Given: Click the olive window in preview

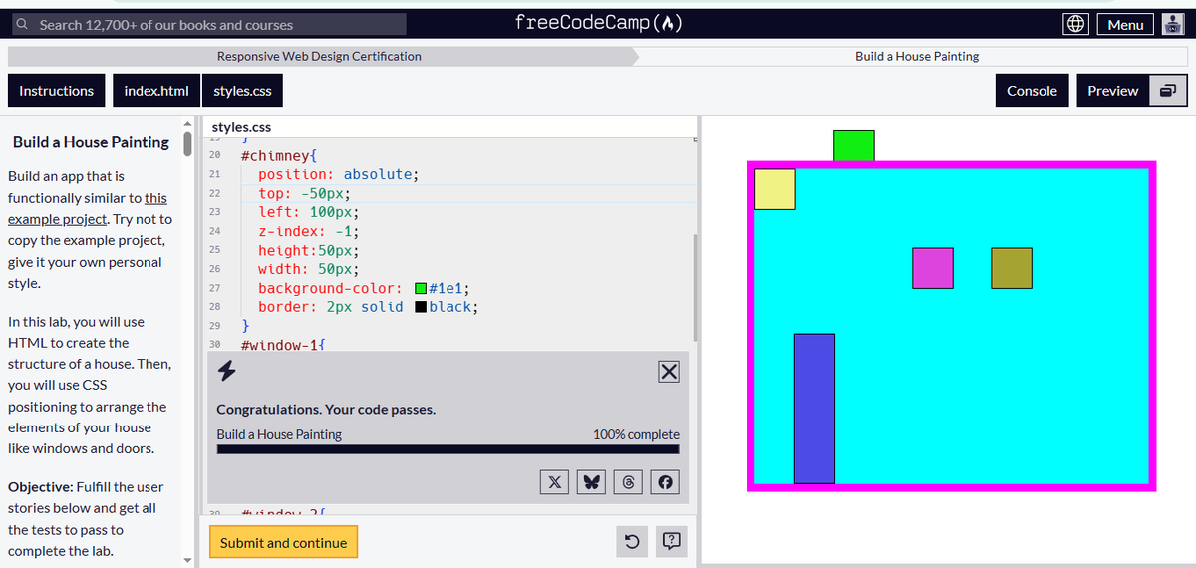Looking at the screenshot, I should pyautogui.click(x=1012, y=269).
